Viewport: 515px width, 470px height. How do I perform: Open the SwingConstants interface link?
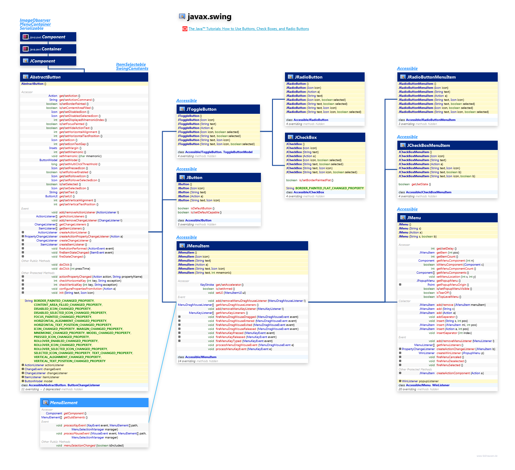coord(132,68)
